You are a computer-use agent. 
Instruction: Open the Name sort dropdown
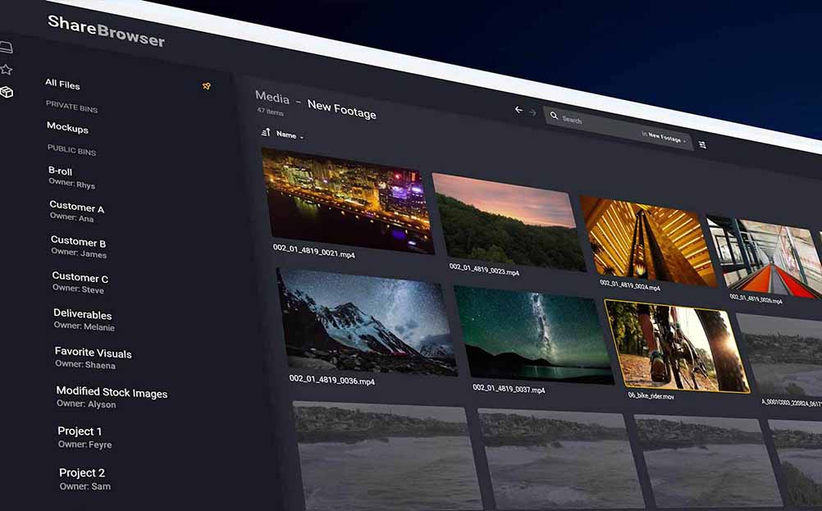point(290,135)
